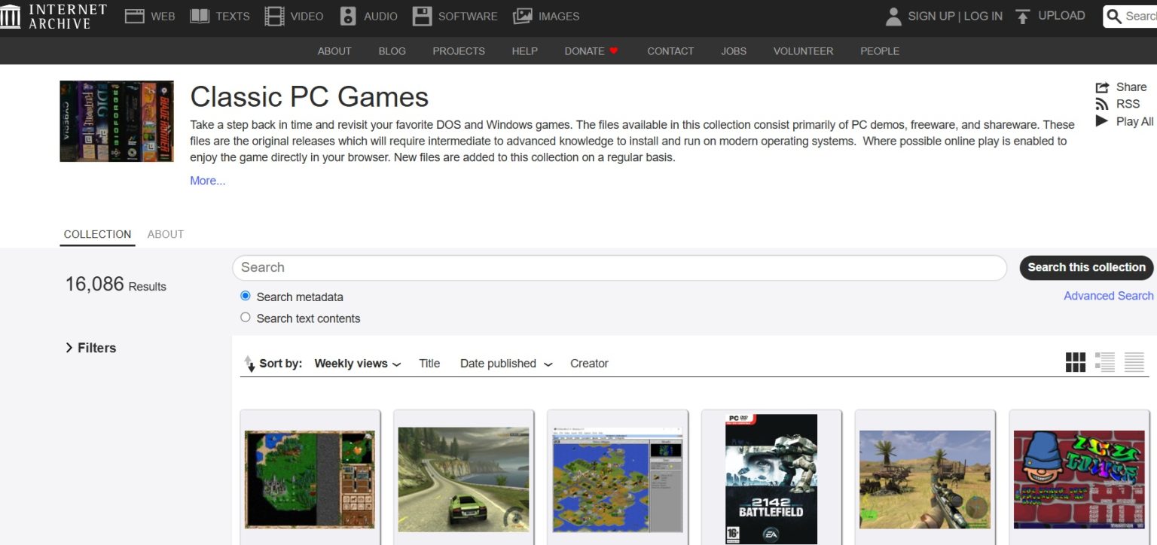This screenshot has height=545, width=1157.
Task: Enable Search text contents
Action: point(245,318)
